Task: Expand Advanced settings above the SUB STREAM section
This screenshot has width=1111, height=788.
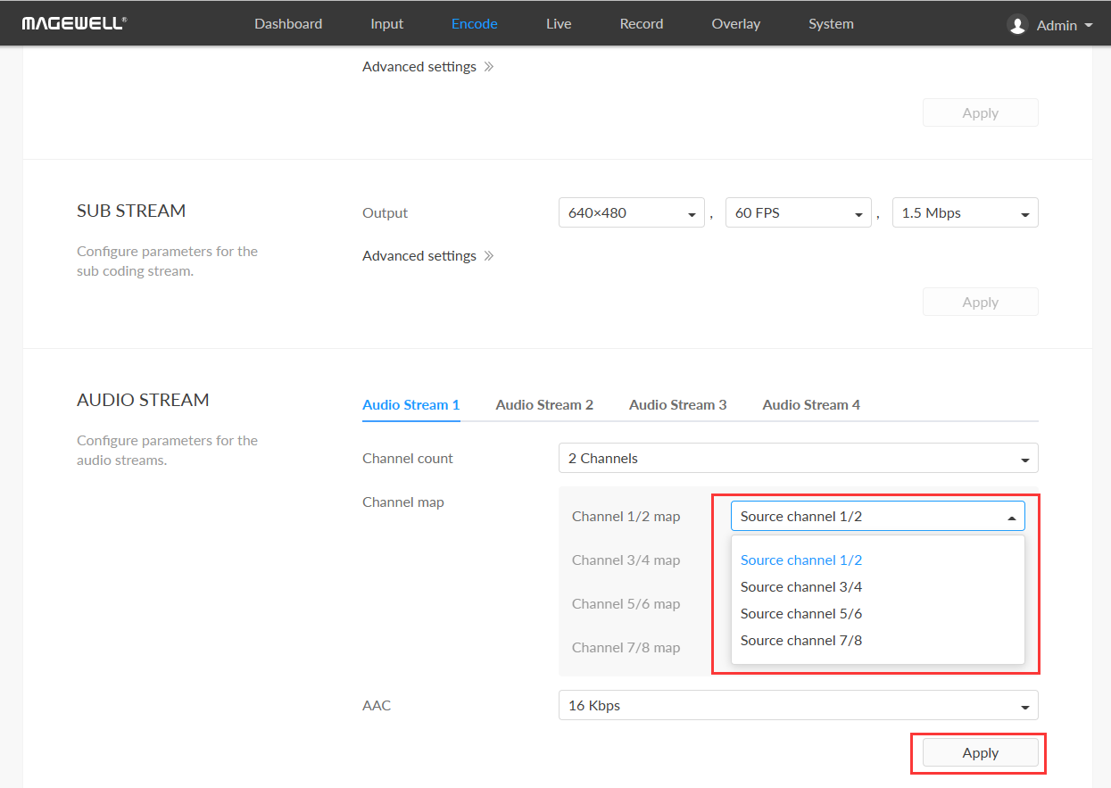Action: click(x=428, y=67)
